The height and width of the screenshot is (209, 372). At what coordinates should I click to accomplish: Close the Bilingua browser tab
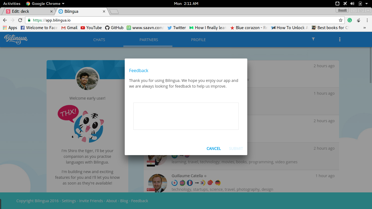click(104, 11)
